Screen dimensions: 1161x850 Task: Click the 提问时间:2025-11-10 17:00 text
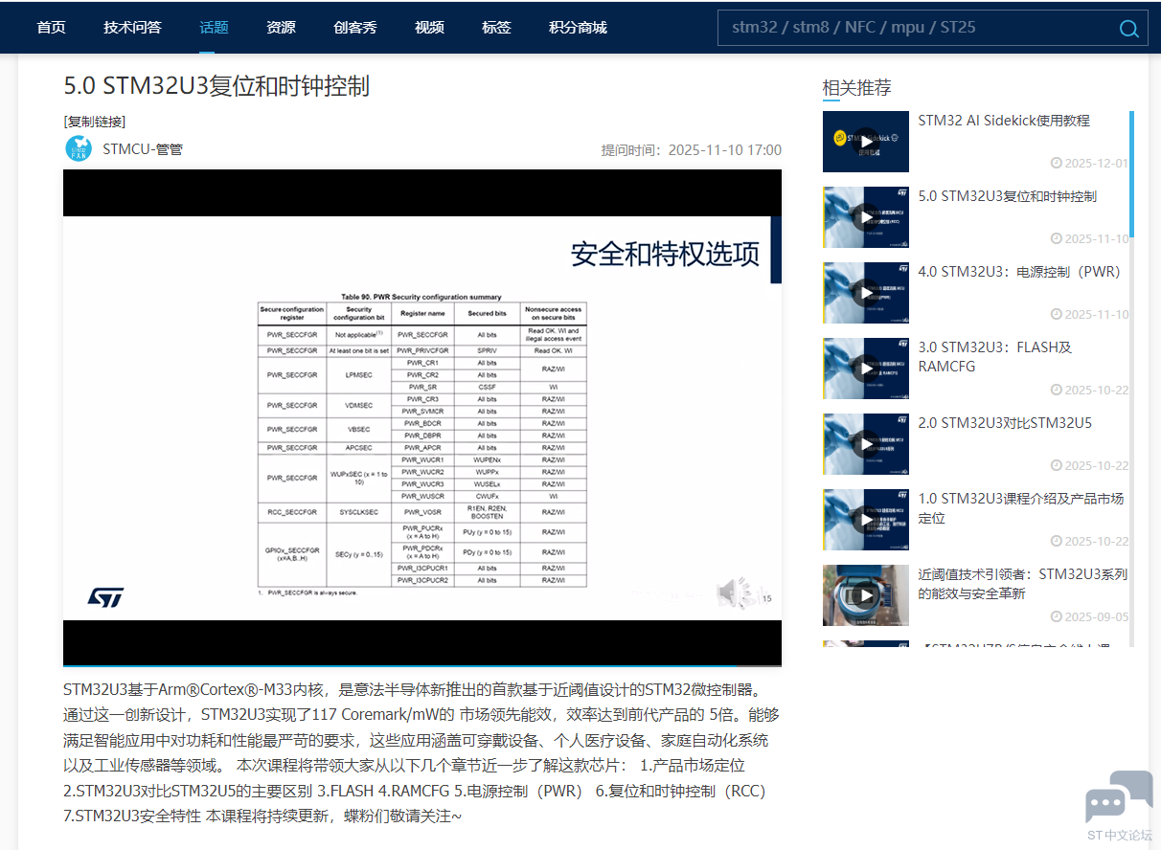click(692, 150)
